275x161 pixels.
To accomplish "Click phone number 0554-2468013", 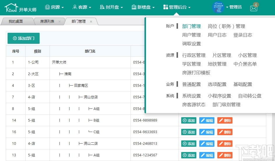I will (x=145, y=143).
